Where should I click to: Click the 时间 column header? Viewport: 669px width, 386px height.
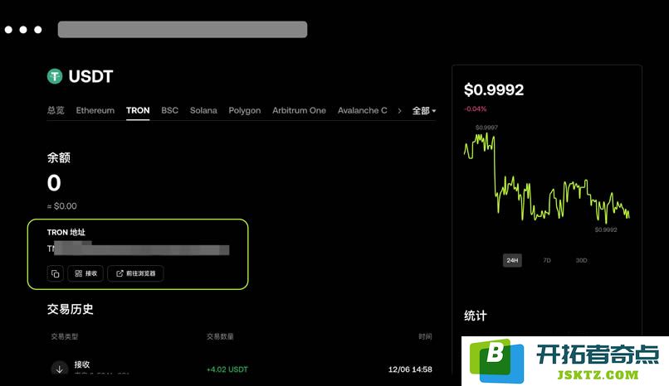tap(425, 336)
